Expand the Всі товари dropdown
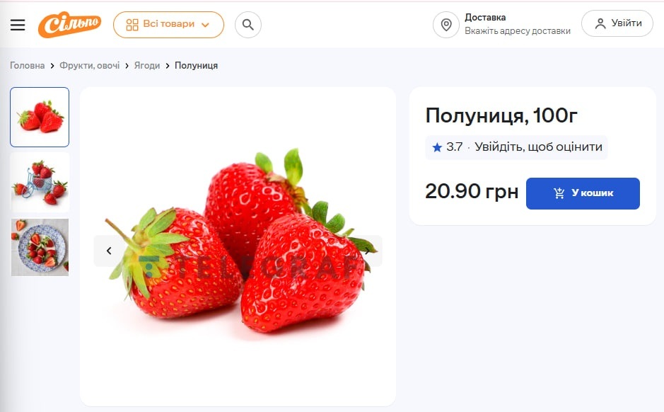The width and height of the screenshot is (664, 412). point(168,25)
